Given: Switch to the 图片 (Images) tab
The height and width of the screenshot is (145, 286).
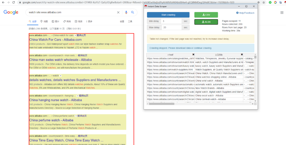Looking at the screenshot, I should click(55, 21).
